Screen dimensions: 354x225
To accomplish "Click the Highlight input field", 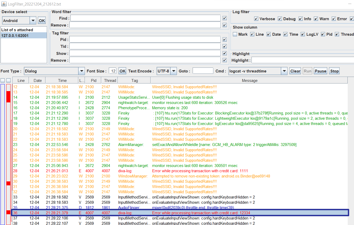I will [x=303, y=60].
